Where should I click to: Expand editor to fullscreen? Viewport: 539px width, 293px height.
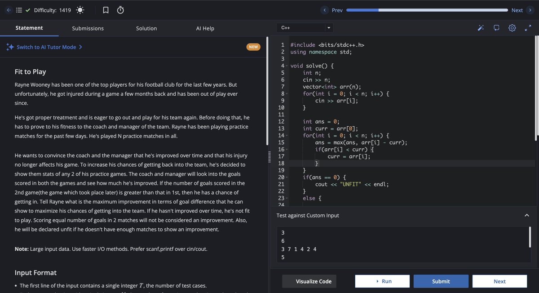[x=528, y=28]
